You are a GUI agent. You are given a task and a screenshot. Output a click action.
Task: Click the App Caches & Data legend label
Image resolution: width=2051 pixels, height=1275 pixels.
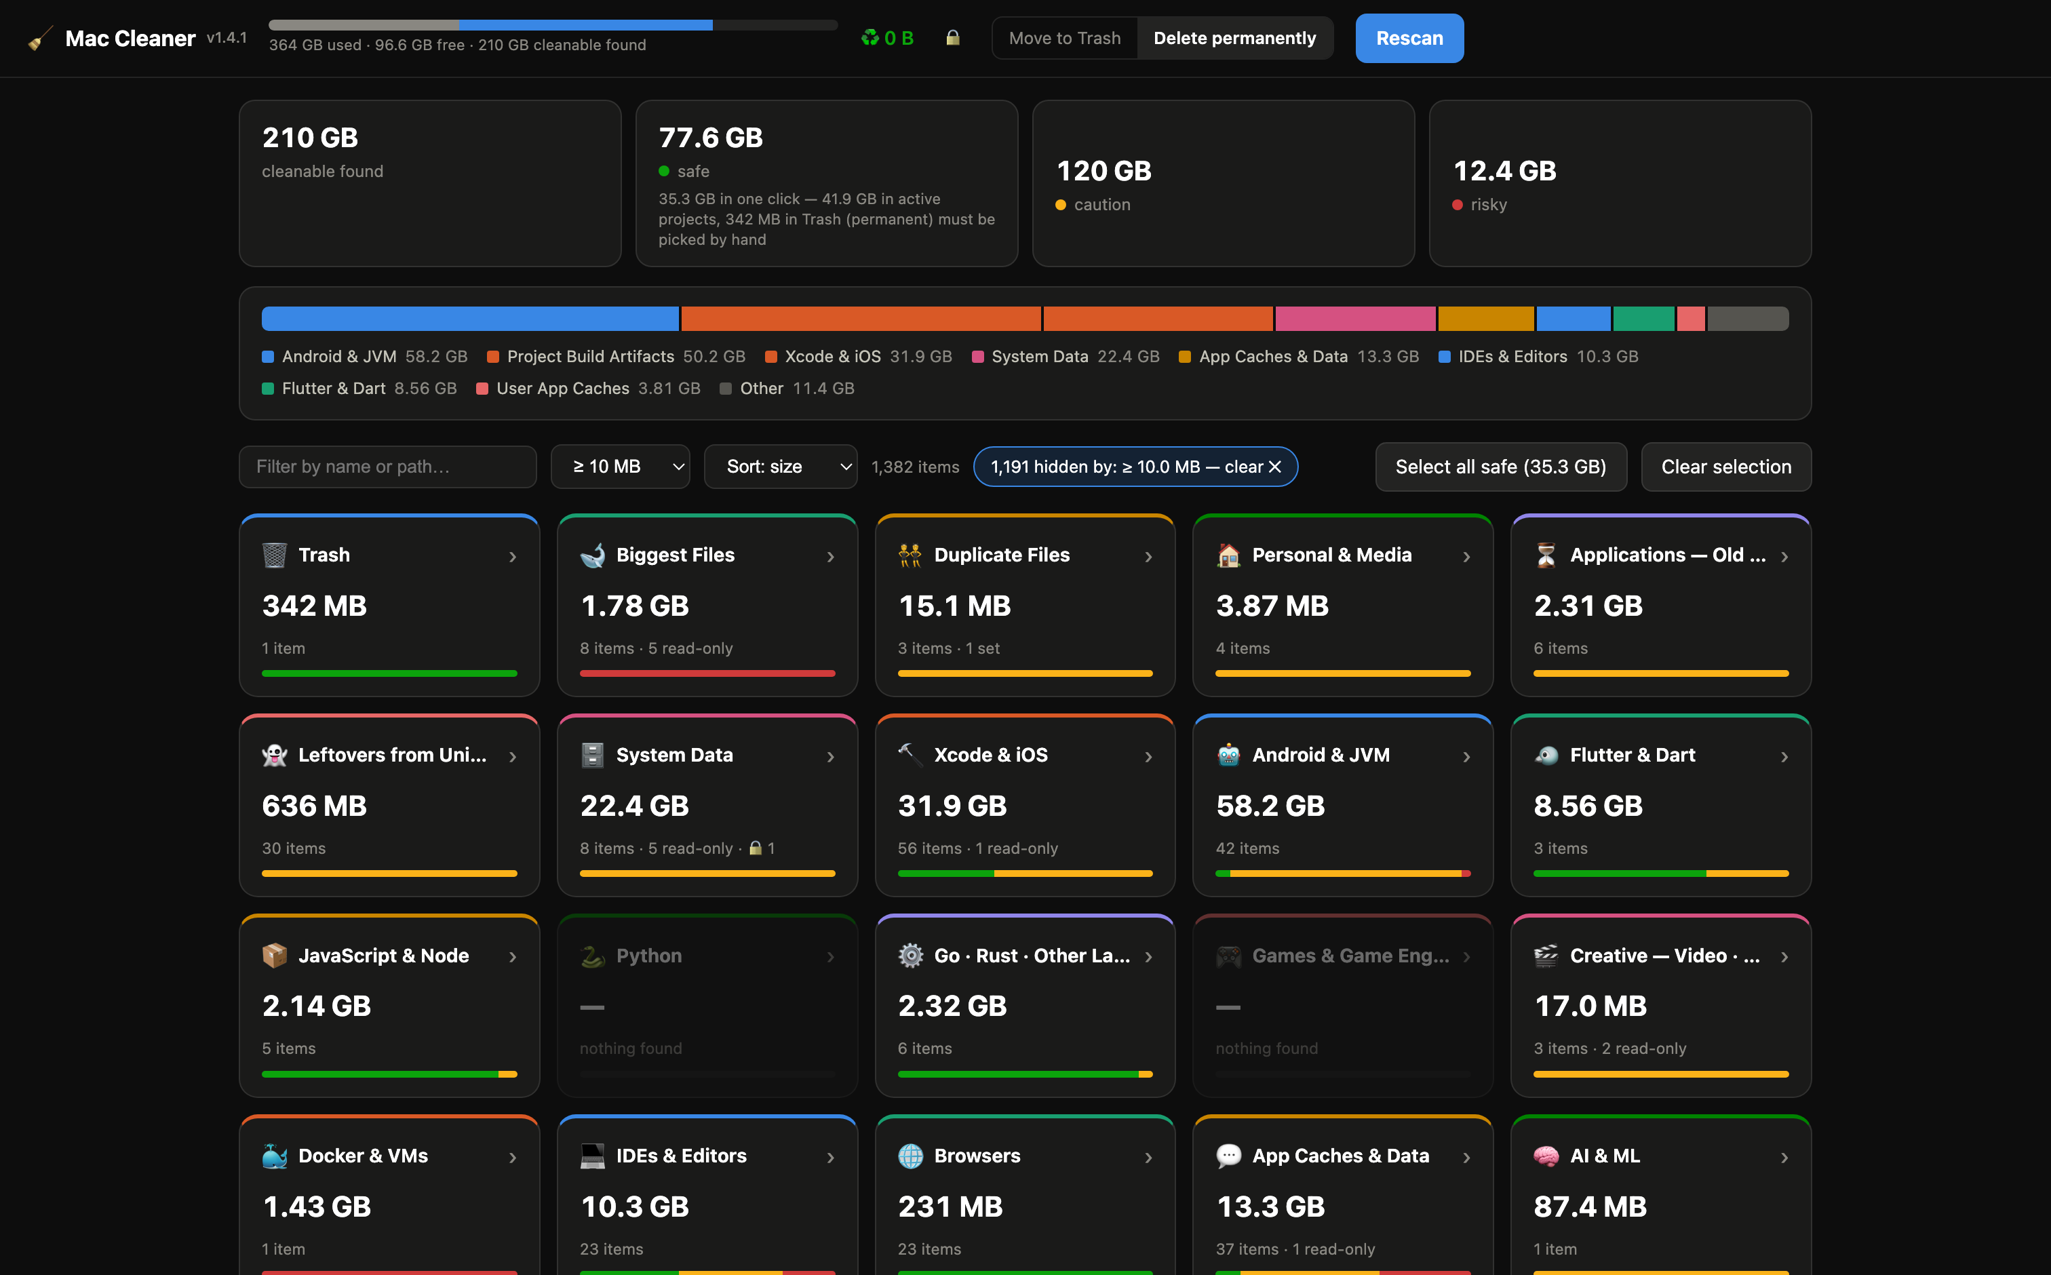pyautogui.click(x=1272, y=357)
